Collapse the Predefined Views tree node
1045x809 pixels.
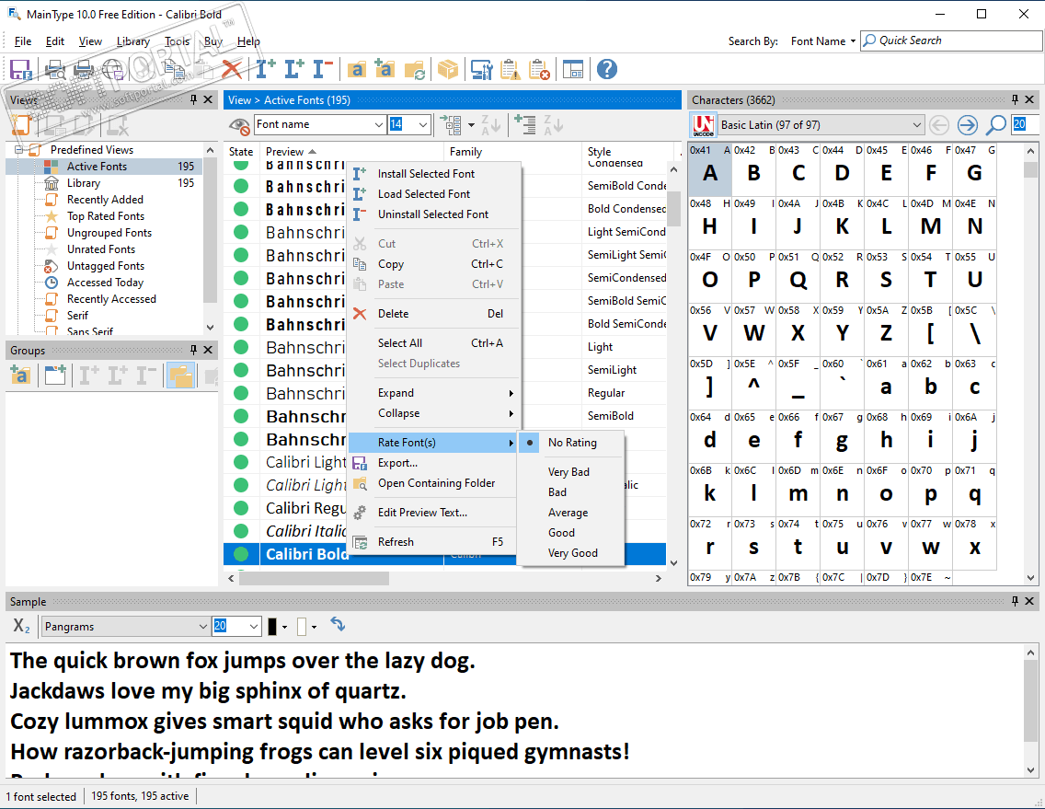[18, 149]
